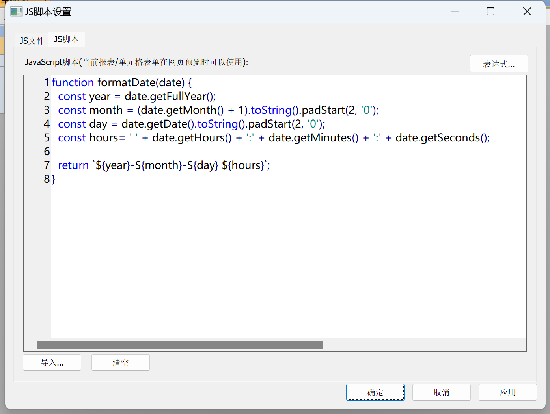Switch to the JS文件 tab

32,41
